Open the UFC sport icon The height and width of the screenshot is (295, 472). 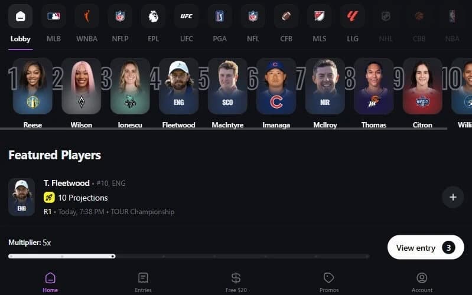coord(186,17)
